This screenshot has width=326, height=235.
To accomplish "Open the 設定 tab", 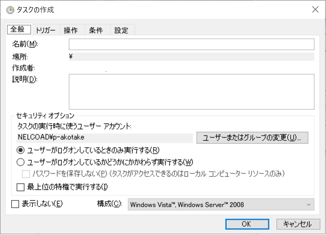I will pyautogui.click(x=121, y=30).
